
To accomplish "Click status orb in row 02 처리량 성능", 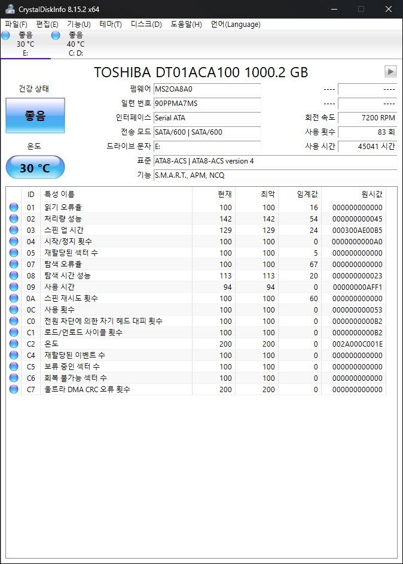I will coord(14,219).
